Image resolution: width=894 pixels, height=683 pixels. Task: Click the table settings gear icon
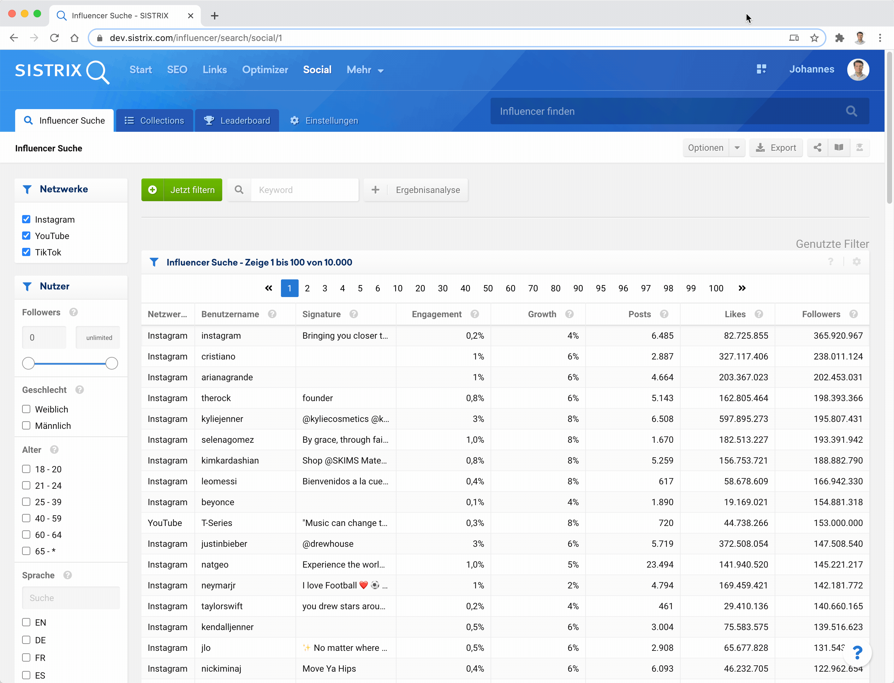click(x=856, y=262)
